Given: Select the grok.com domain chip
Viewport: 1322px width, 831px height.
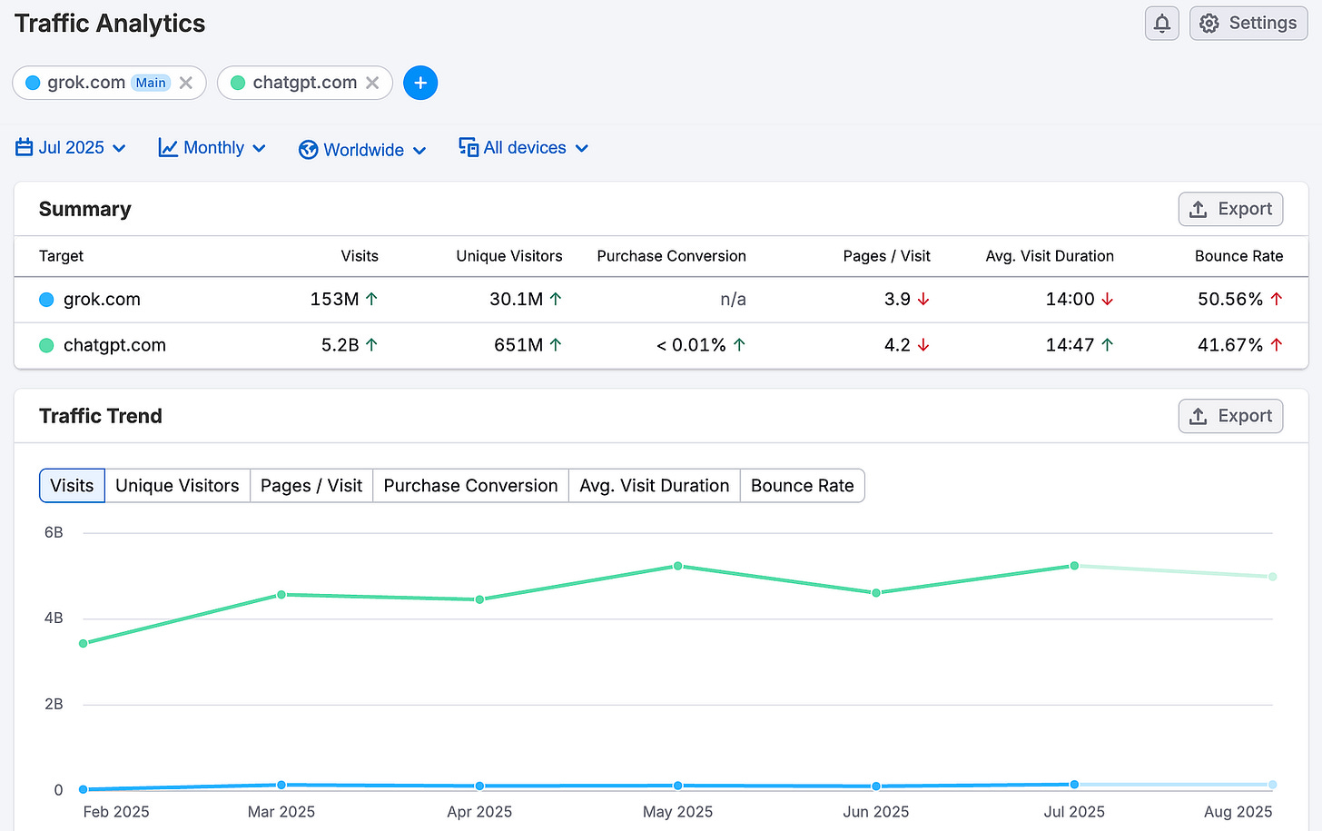Looking at the screenshot, I should coord(109,83).
